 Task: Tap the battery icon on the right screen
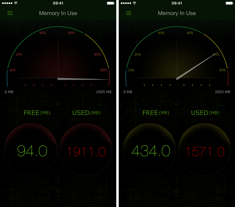click(x=229, y=3)
